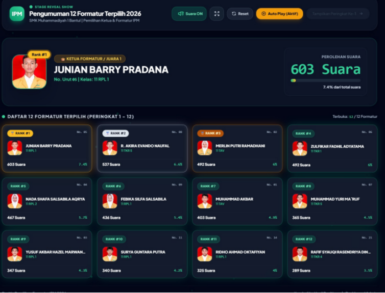
Task: Click the name NADA SHAFA SALSABILA AQRYA
Action: (55, 199)
